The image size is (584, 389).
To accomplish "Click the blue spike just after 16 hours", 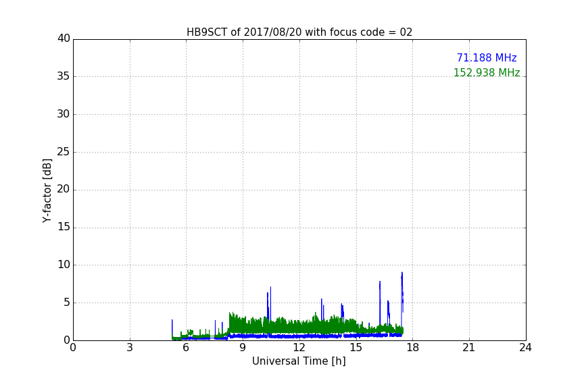I will pos(380,303).
